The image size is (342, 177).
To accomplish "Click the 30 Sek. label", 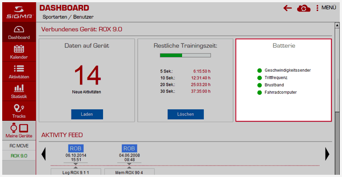I will pos(167,92).
